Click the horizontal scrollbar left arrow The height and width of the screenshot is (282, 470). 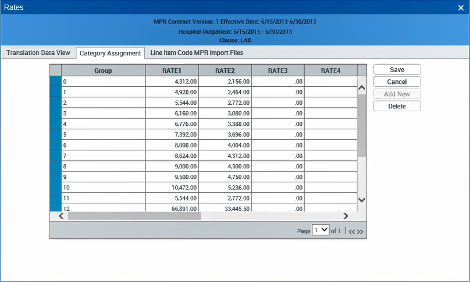point(61,216)
